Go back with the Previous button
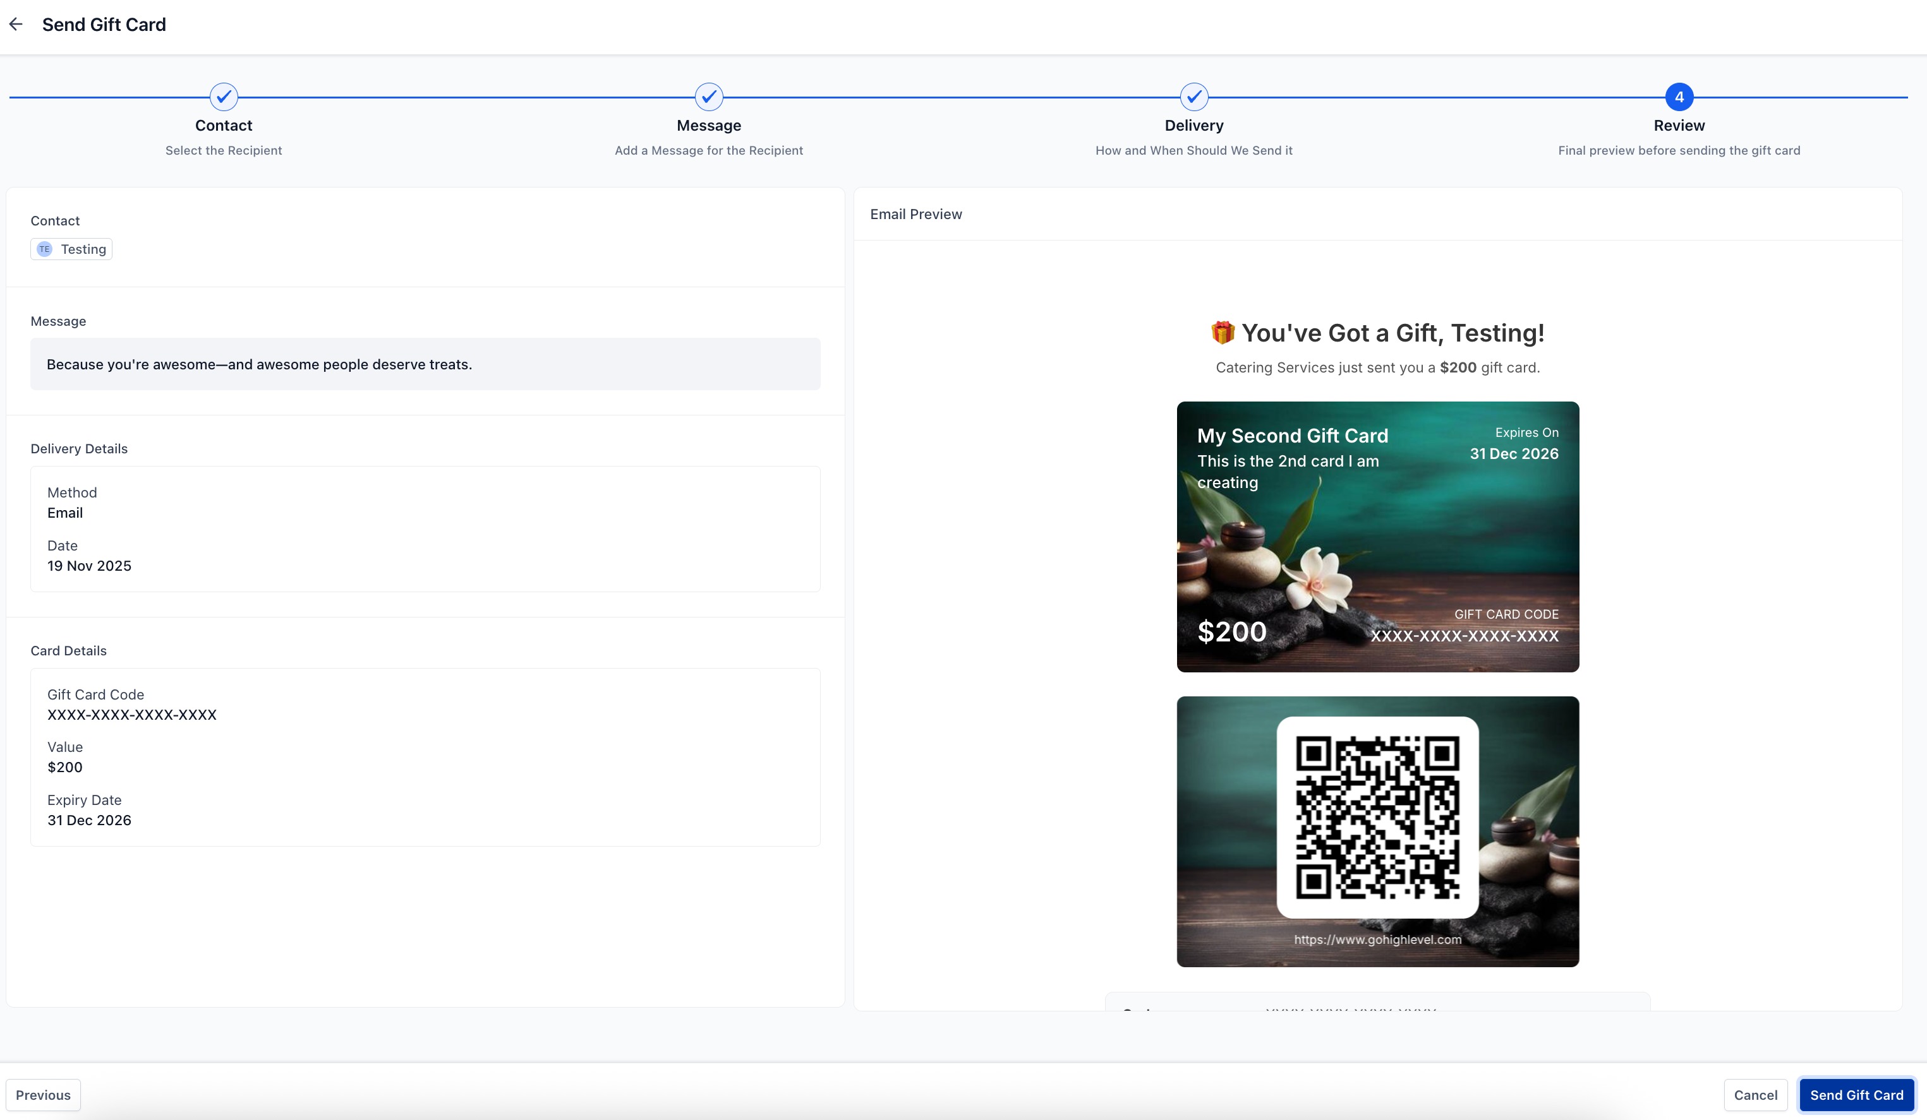 43,1095
